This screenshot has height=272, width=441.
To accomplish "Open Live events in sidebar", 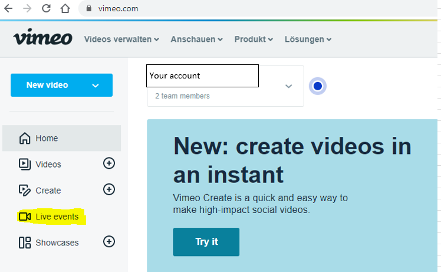I will [57, 217].
